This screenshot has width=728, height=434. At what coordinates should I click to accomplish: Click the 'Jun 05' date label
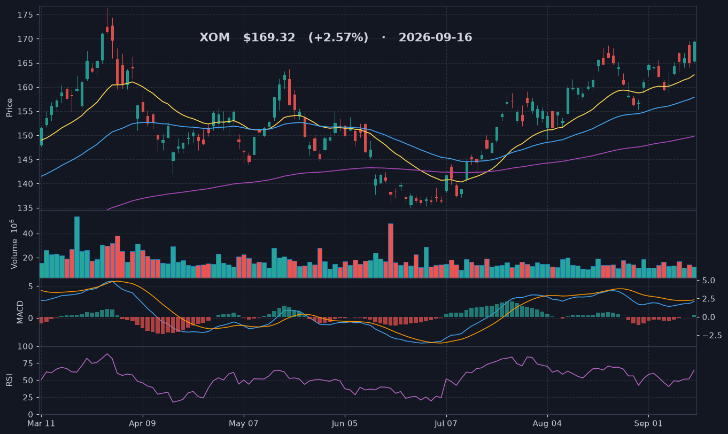click(x=345, y=424)
